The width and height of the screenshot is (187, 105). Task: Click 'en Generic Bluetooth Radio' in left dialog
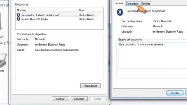click(x=50, y=45)
